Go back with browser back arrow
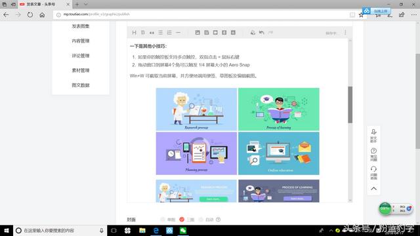420x236 pixels. (x=6, y=14)
